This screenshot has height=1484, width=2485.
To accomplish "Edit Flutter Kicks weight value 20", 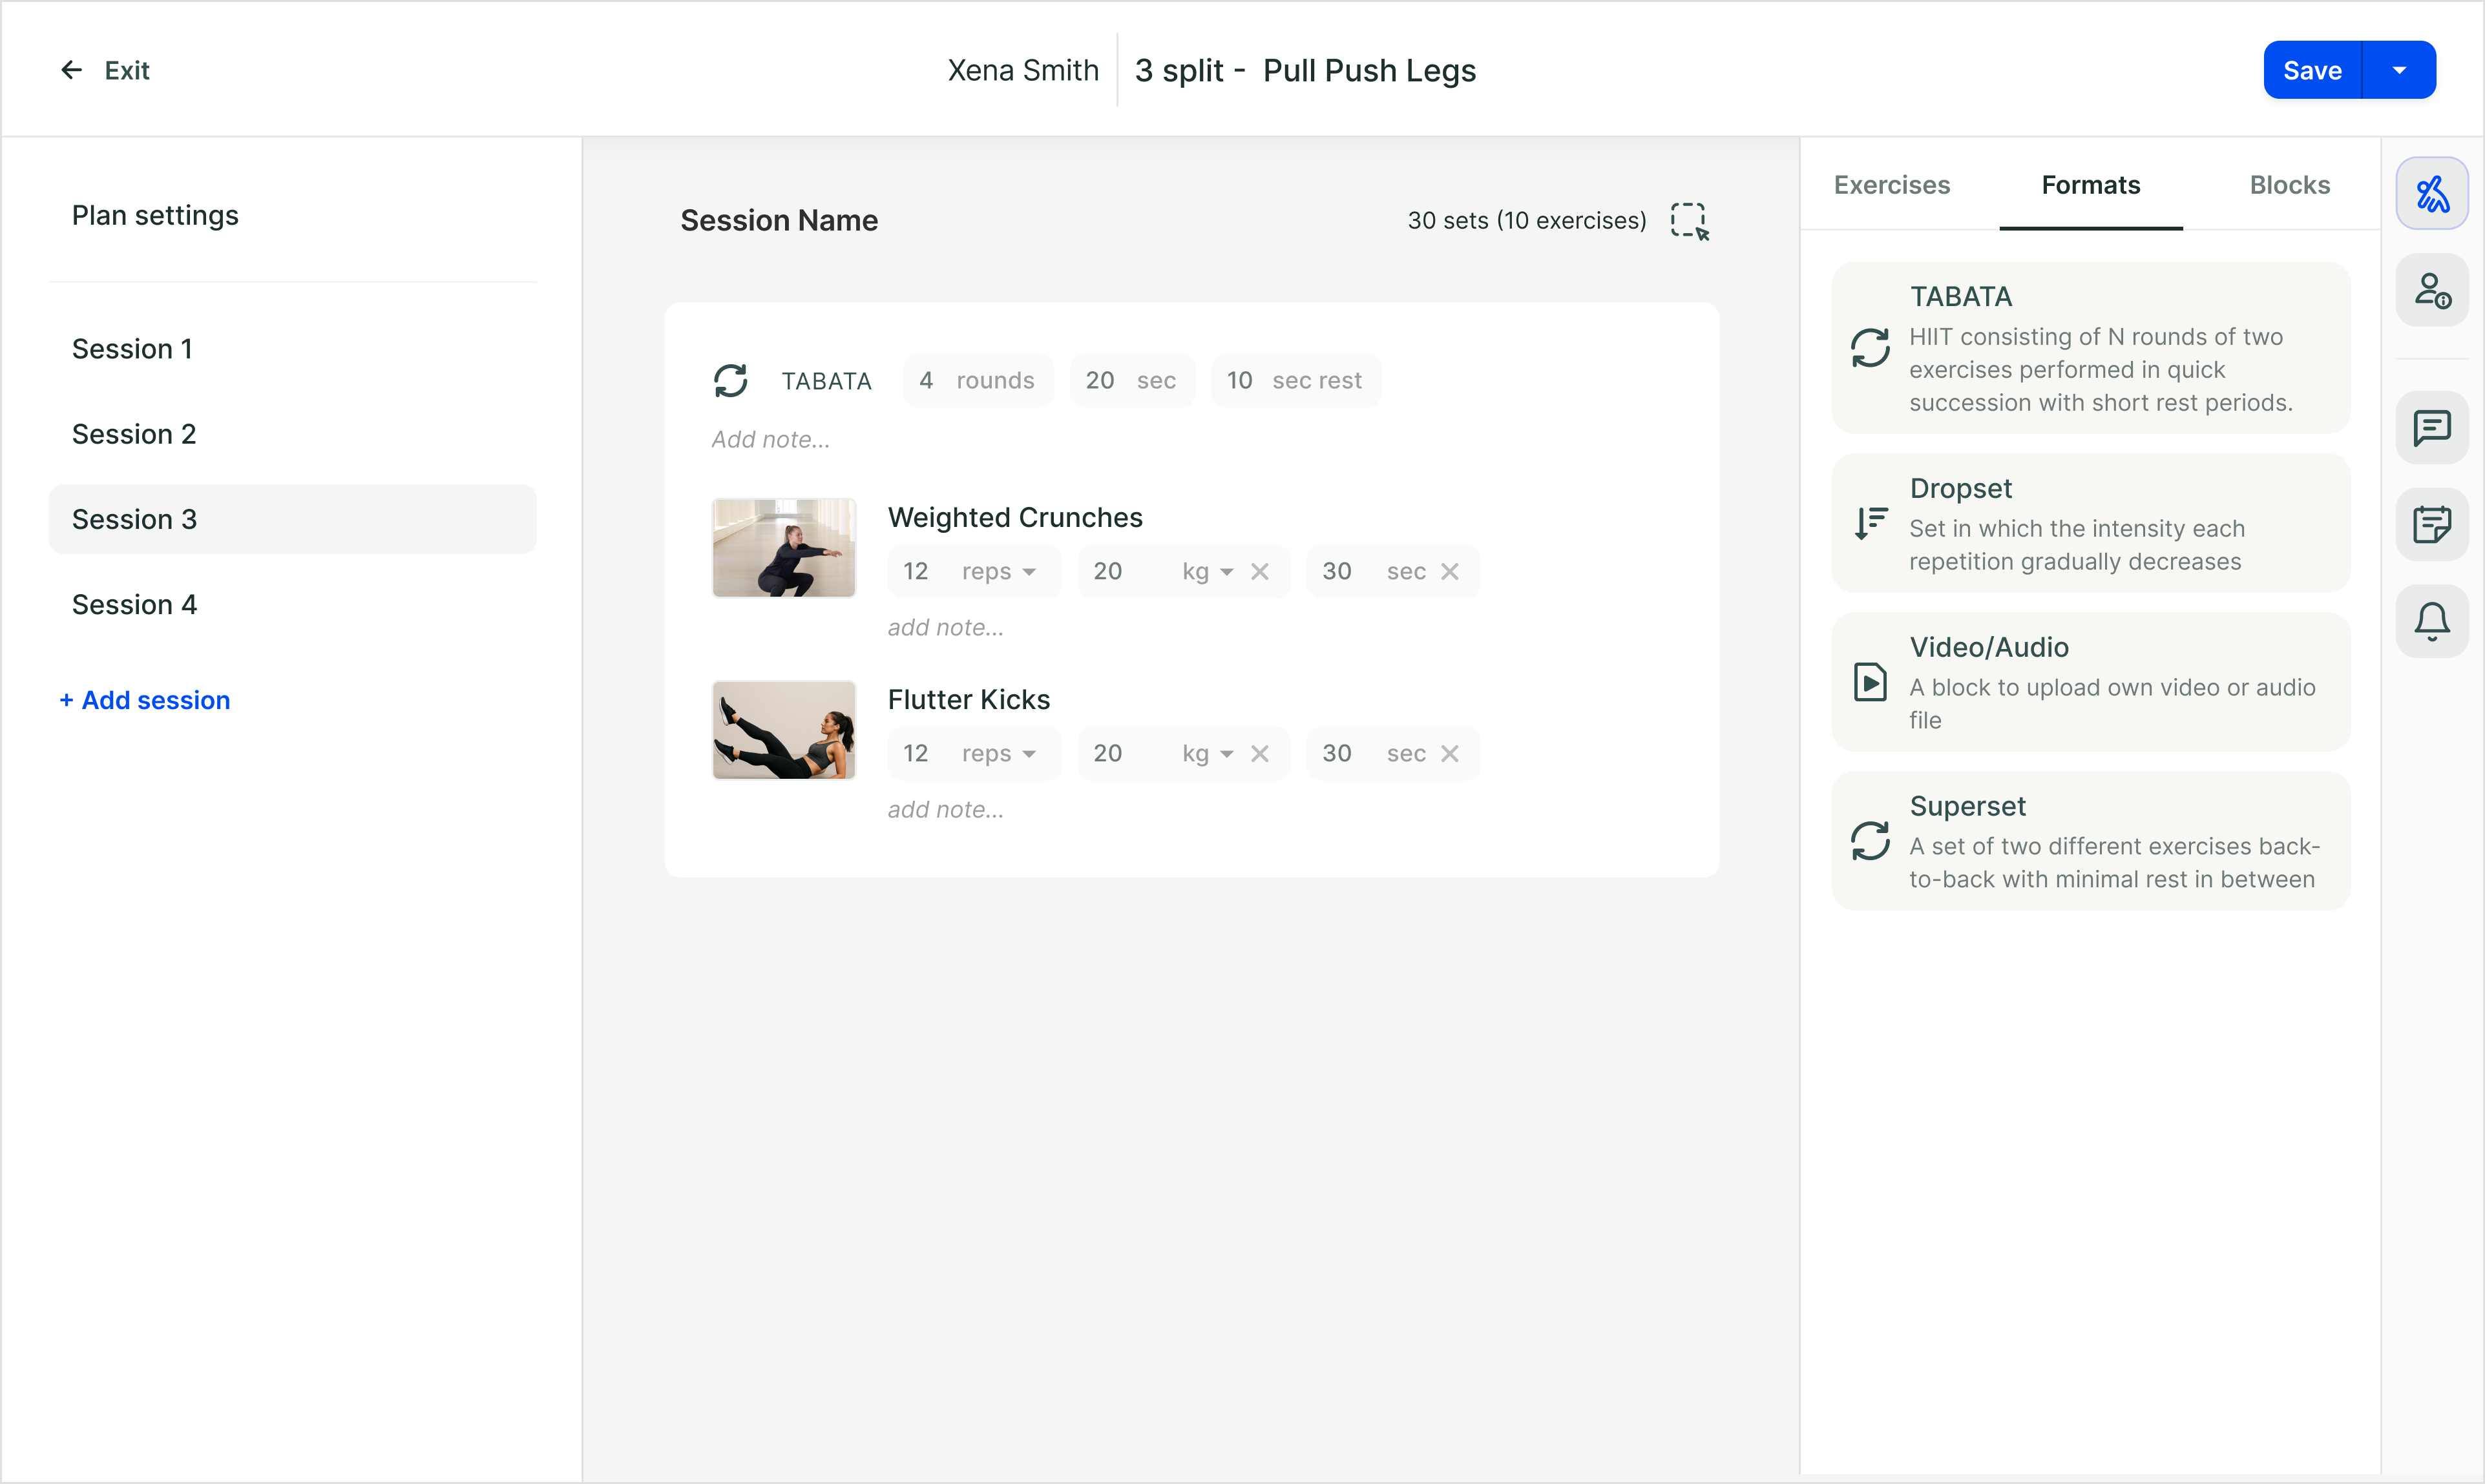I will point(1107,754).
